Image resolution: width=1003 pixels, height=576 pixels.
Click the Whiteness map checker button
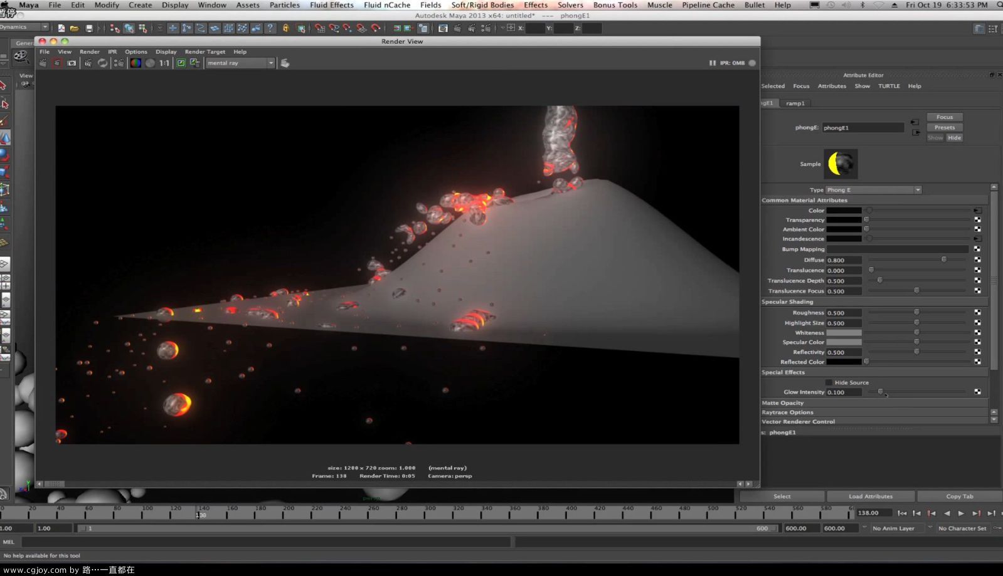977,332
